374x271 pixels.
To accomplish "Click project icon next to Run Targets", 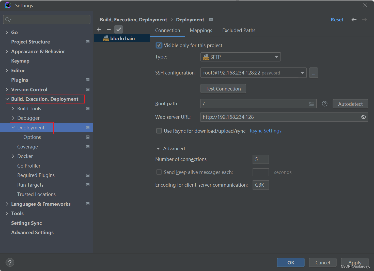I will click(88, 185).
